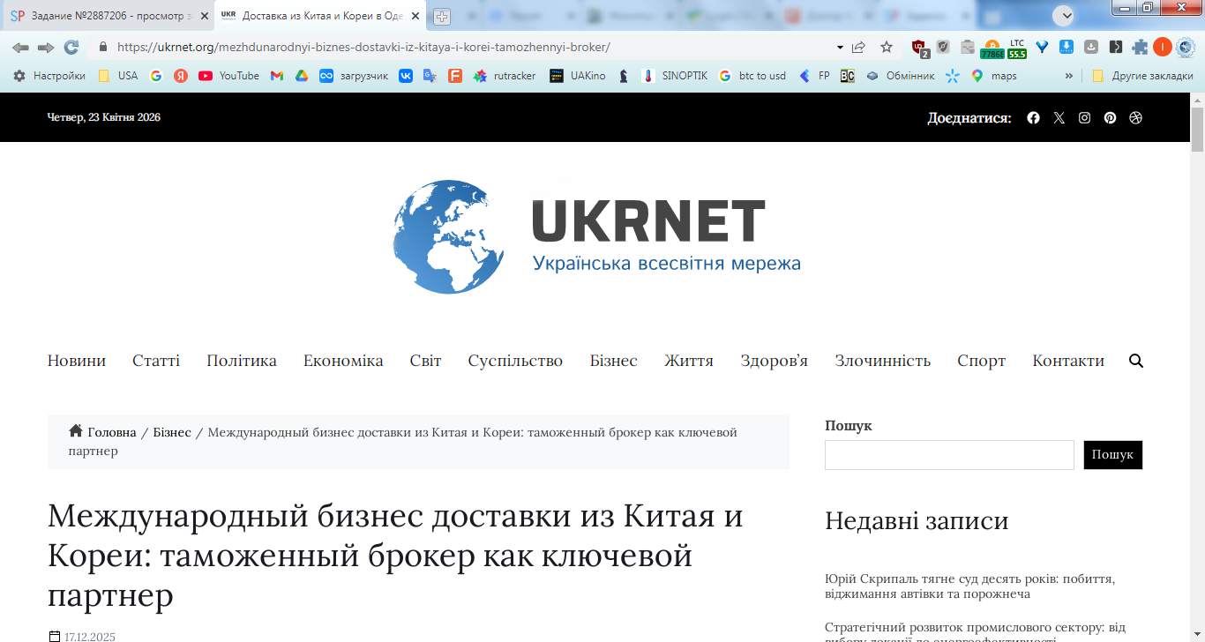Click the UKRNET logo image

click(595, 236)
